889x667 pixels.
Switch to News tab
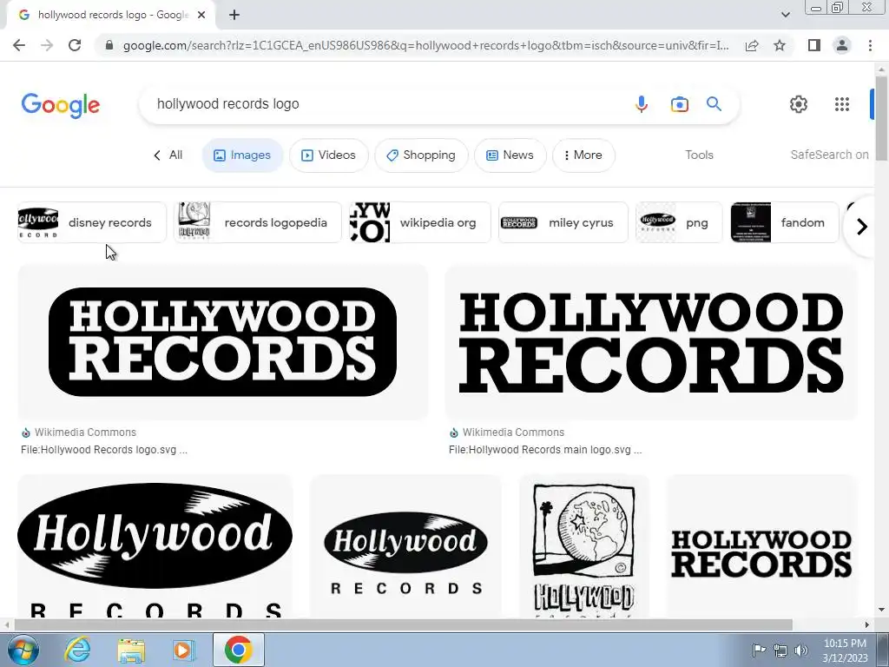pyautogui.click(x=510, y=155)
